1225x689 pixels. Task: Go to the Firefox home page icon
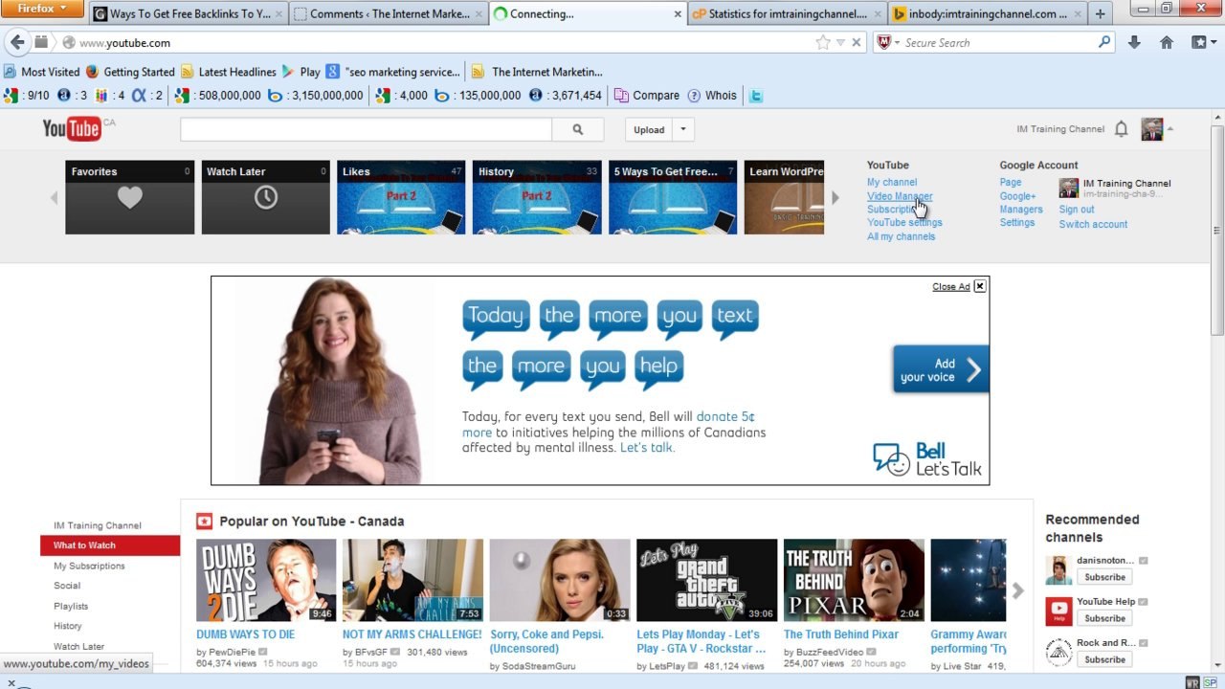[x=1166, y=42]
